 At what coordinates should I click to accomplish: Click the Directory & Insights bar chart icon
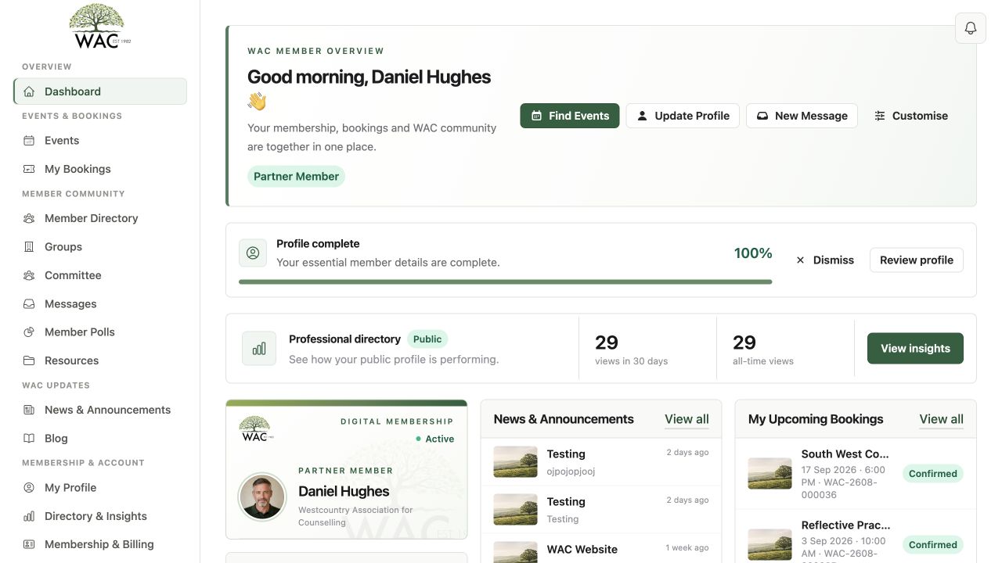tap(29, 516)
